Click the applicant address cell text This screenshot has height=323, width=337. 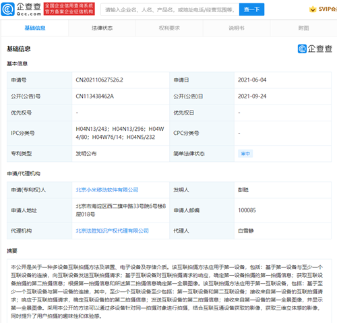tap(121, 210)
